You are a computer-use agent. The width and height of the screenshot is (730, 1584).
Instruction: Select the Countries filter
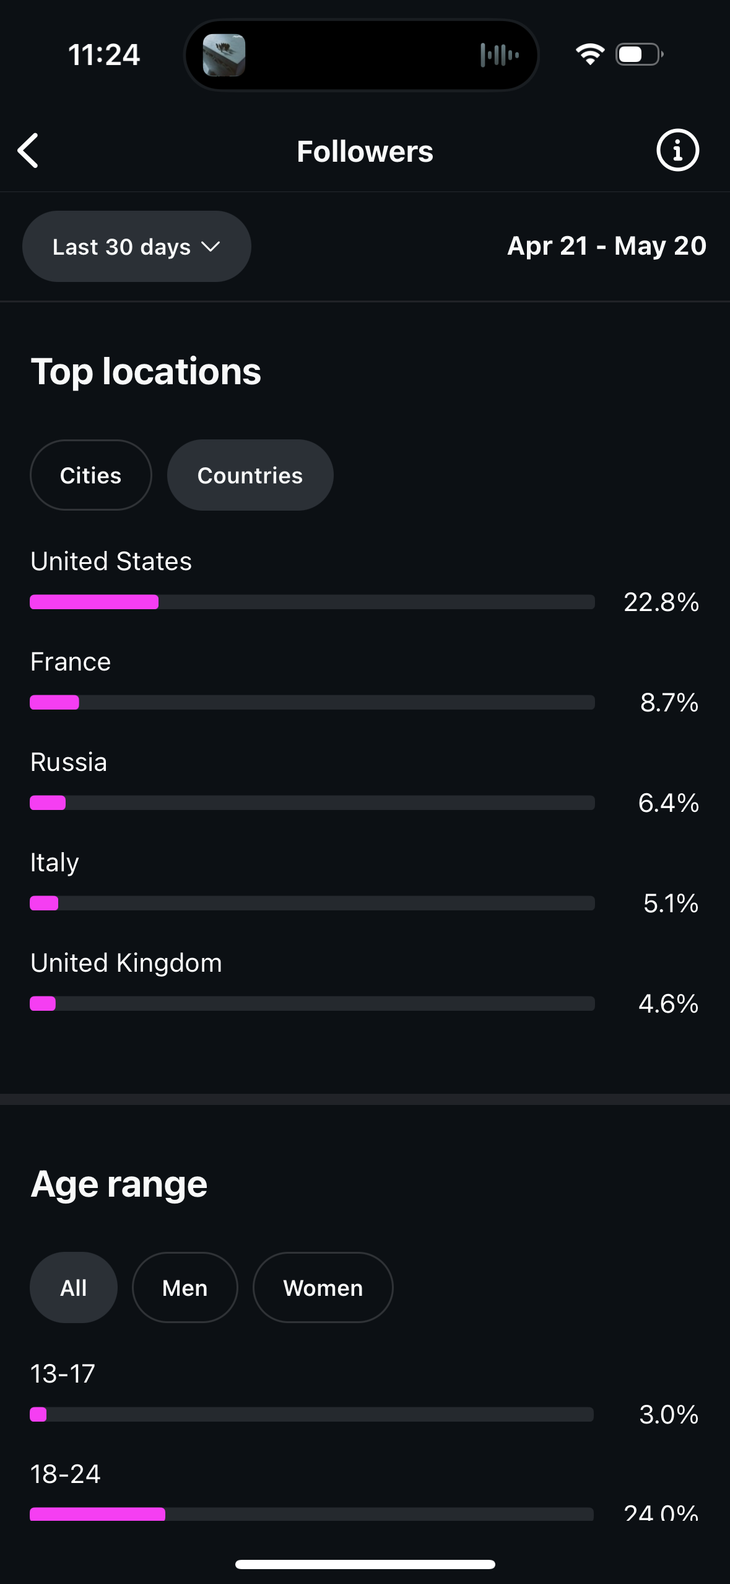[250, 475]
